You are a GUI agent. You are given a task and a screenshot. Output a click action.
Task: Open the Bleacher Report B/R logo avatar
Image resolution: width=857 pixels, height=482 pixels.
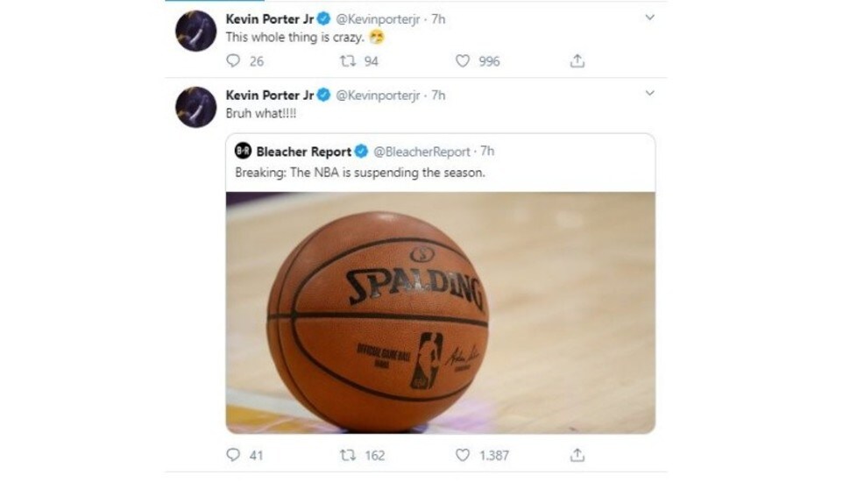pos(244,150)
